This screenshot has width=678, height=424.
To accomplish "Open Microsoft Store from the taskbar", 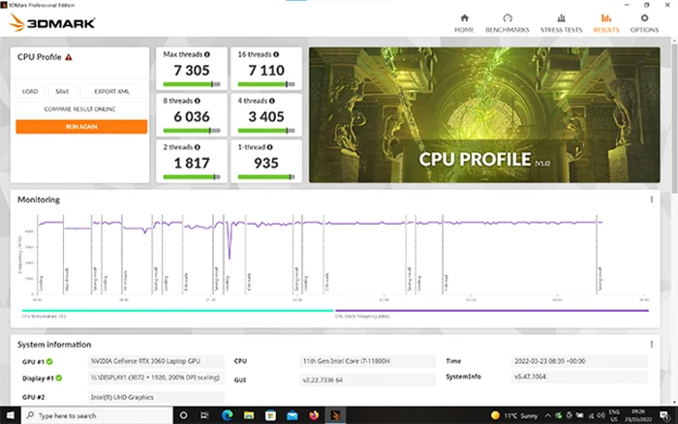I will [x=270, y=415].
